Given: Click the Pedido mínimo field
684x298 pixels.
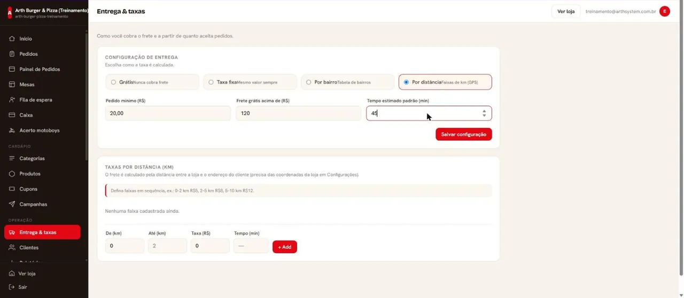Looking at the screenshot, I should point(168,113).
